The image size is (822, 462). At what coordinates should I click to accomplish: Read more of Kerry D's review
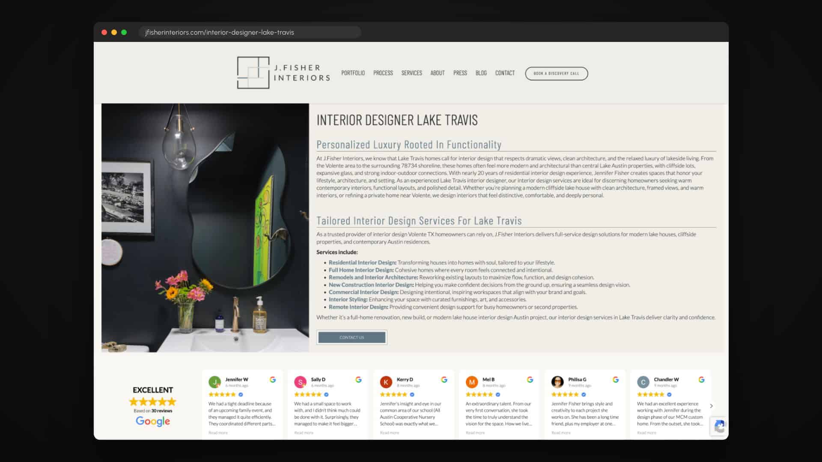point(390,433)
